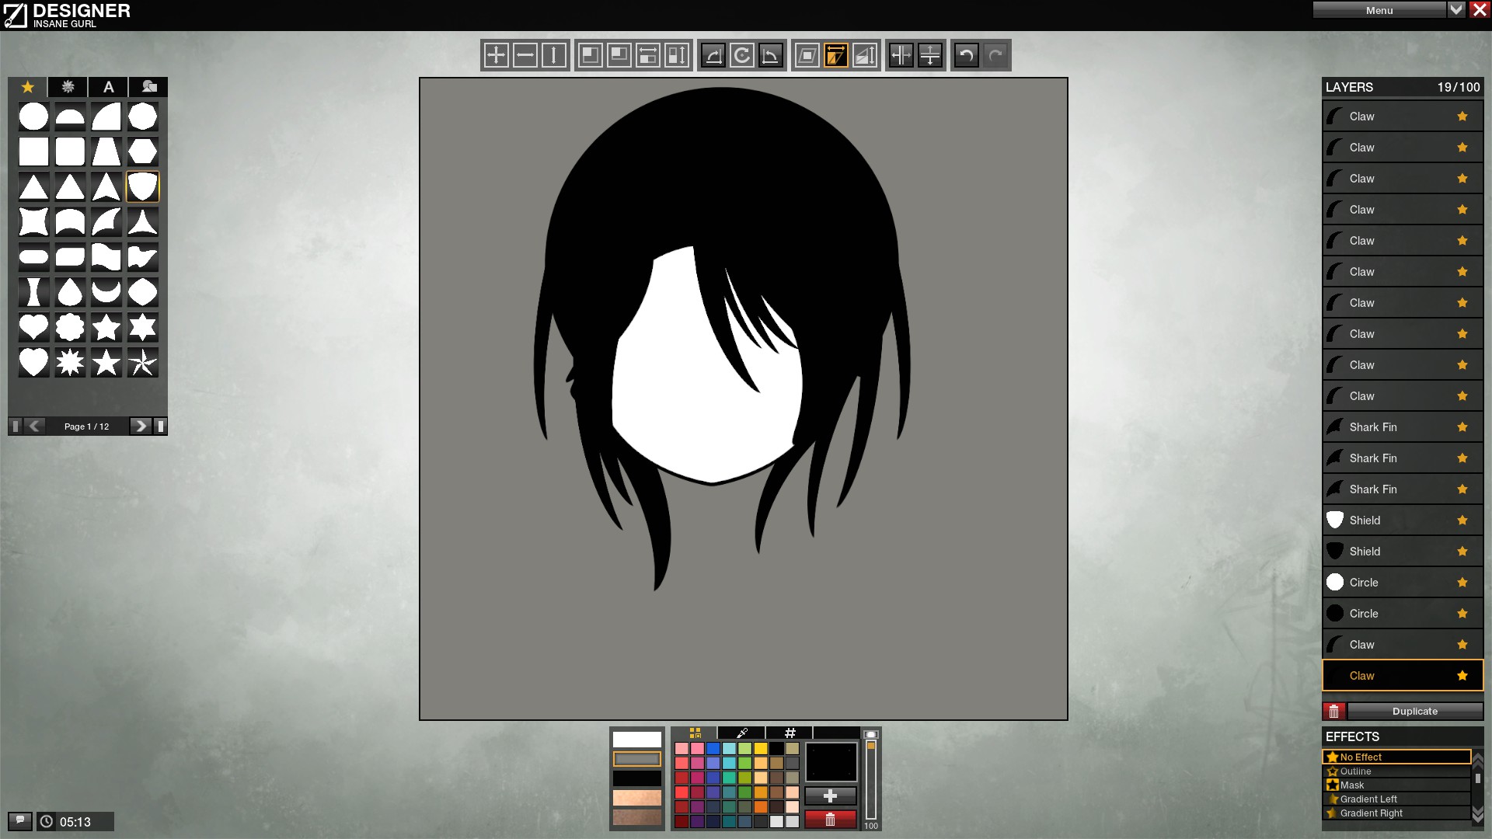The image size is (1492, 839).
Task: Select the white Shield layer
Action: (x=1403, y=520)
